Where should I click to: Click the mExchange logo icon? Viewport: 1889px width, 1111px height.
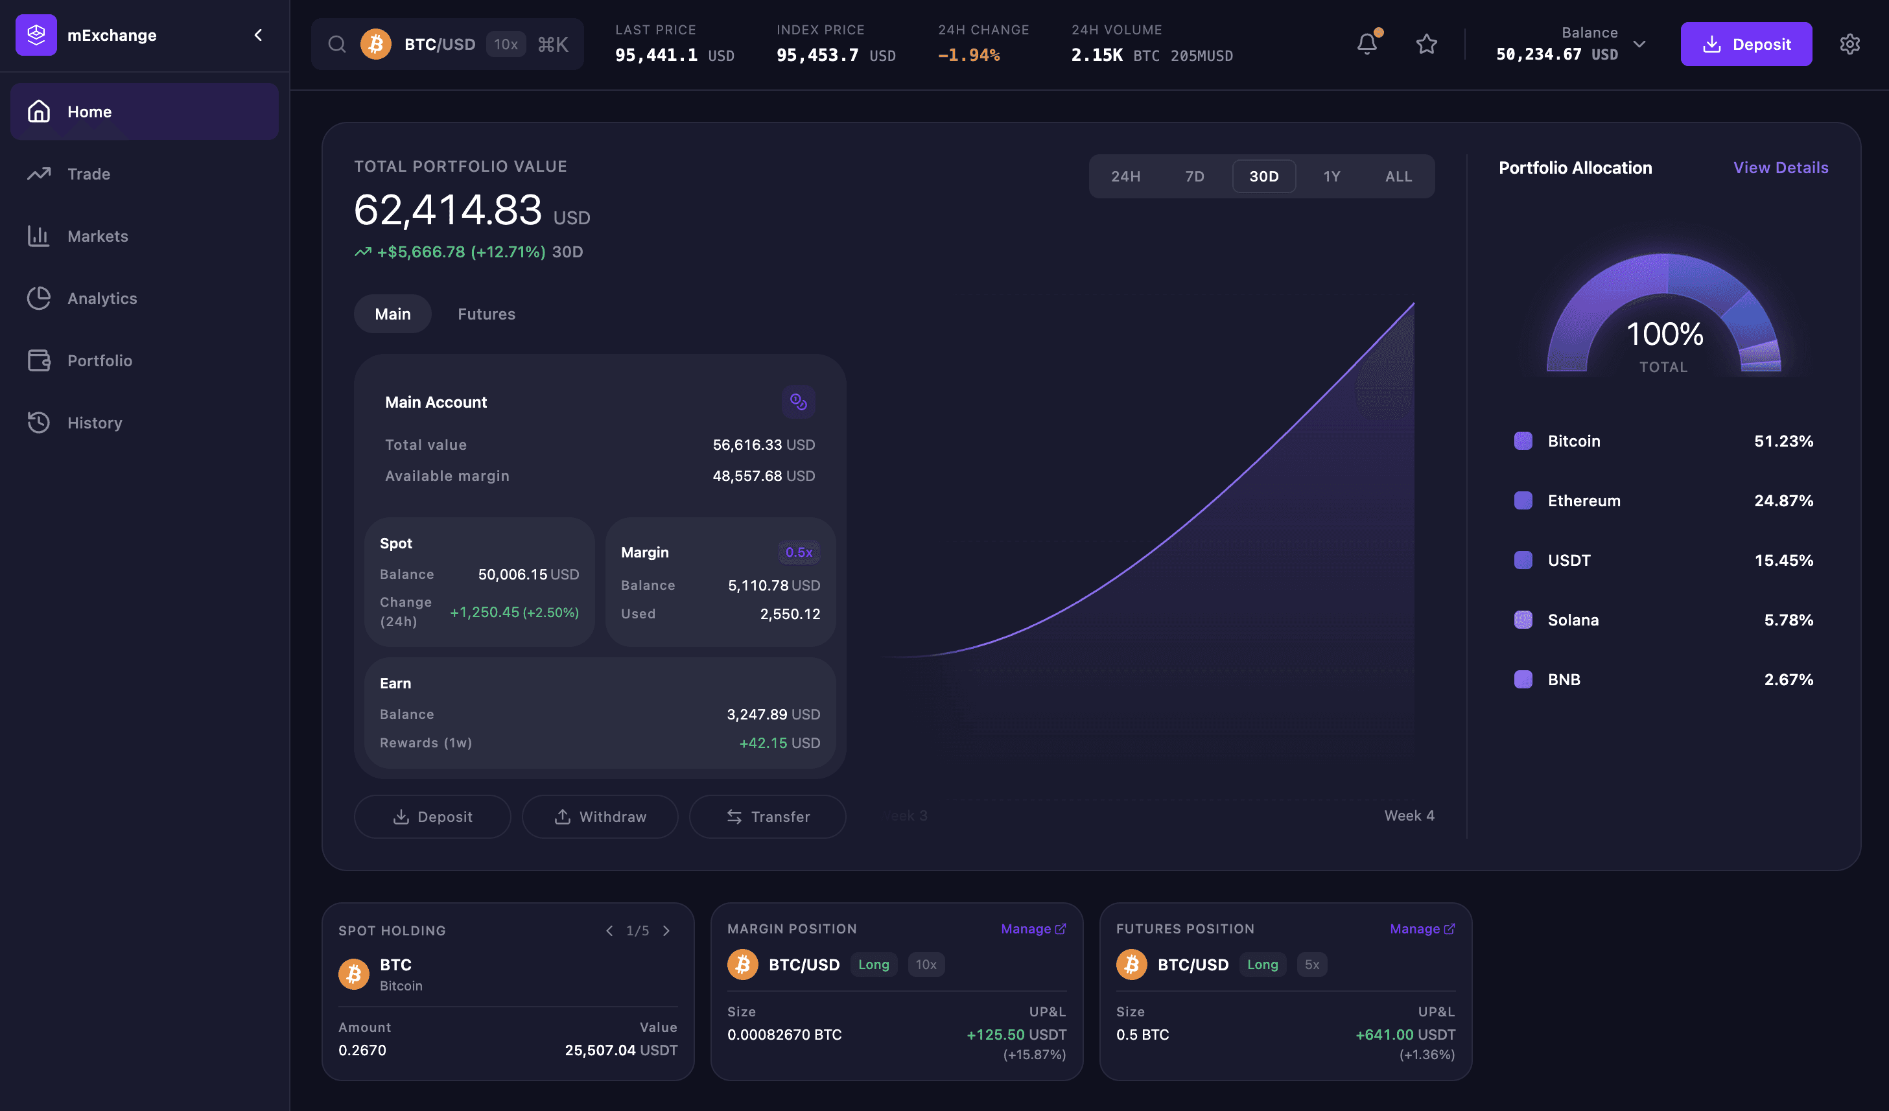pos(36,34)
